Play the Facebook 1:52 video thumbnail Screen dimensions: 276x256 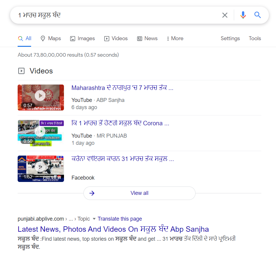(x=41, y=168)
